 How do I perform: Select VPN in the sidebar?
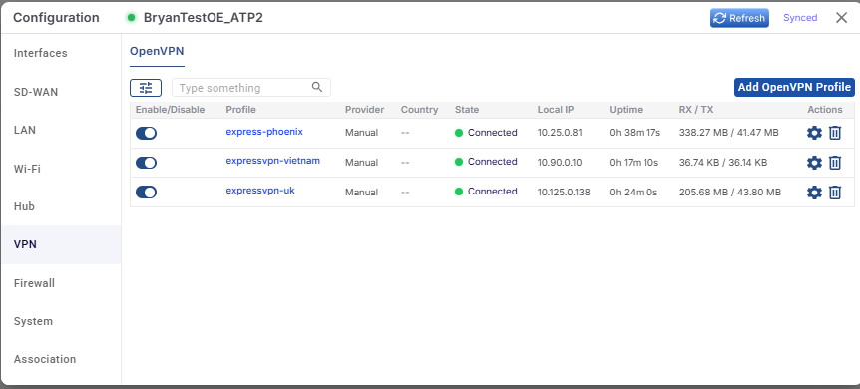click(x=61, y=244)
